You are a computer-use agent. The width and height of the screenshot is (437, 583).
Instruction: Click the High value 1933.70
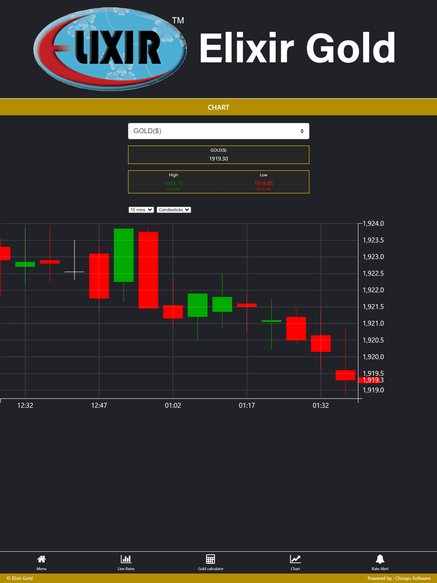tap(173, 184)
